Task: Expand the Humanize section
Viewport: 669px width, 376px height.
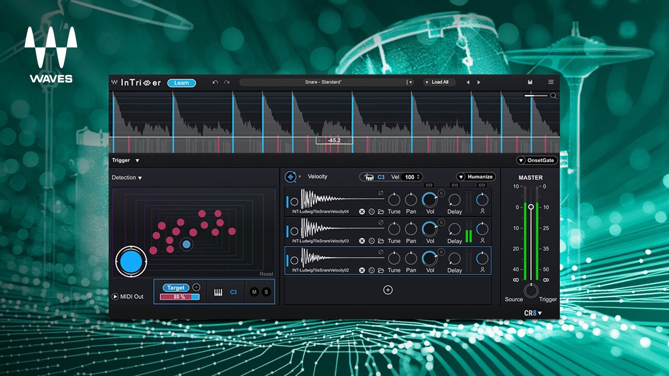Action: (x=476, y=177)
